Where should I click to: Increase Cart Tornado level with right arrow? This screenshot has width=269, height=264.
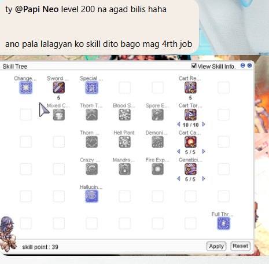204,124
